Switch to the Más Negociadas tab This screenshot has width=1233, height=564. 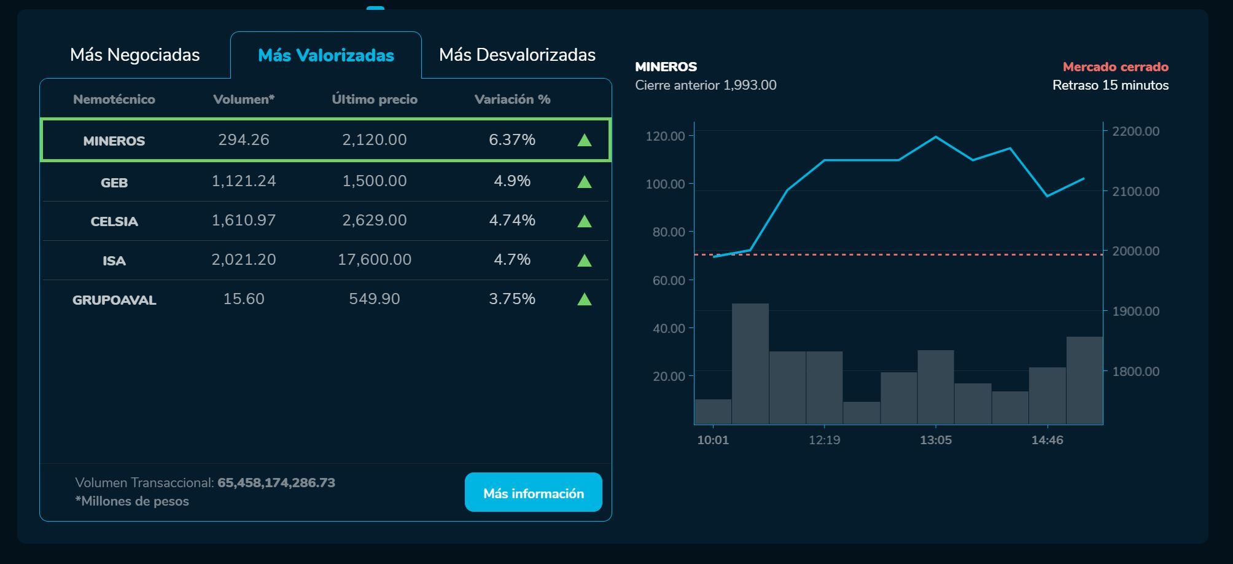[x=135, y=55]
